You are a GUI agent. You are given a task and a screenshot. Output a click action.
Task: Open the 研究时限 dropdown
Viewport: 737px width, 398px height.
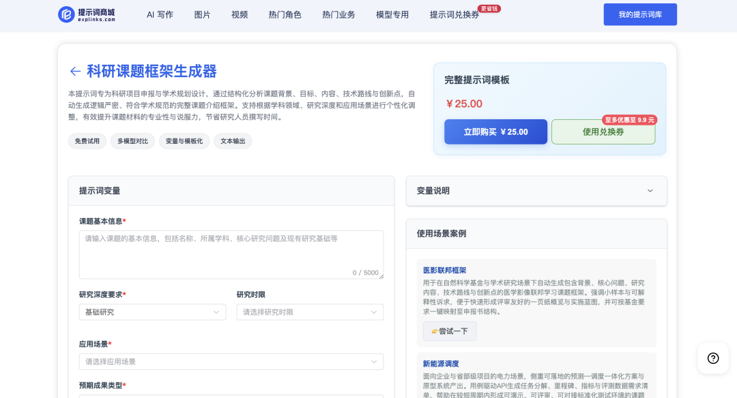(x=310, y=312)
